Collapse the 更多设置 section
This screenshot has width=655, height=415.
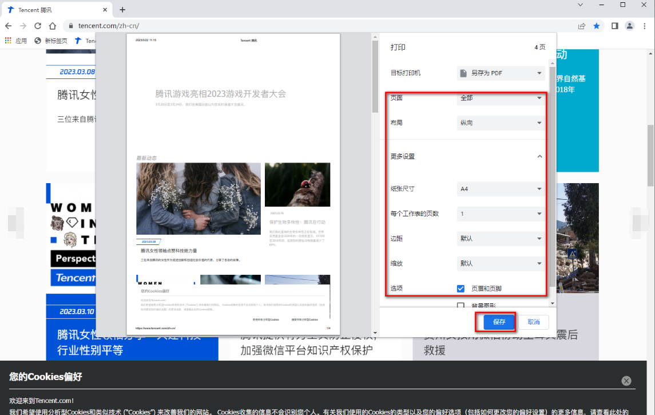tap(538, 156)
